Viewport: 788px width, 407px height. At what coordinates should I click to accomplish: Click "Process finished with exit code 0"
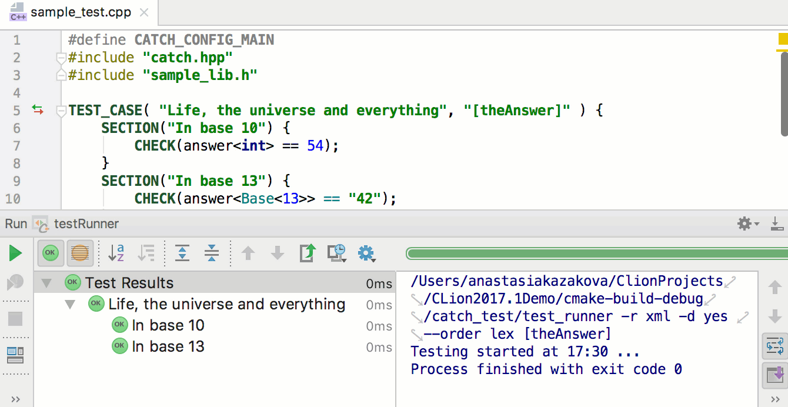point(546,370)
